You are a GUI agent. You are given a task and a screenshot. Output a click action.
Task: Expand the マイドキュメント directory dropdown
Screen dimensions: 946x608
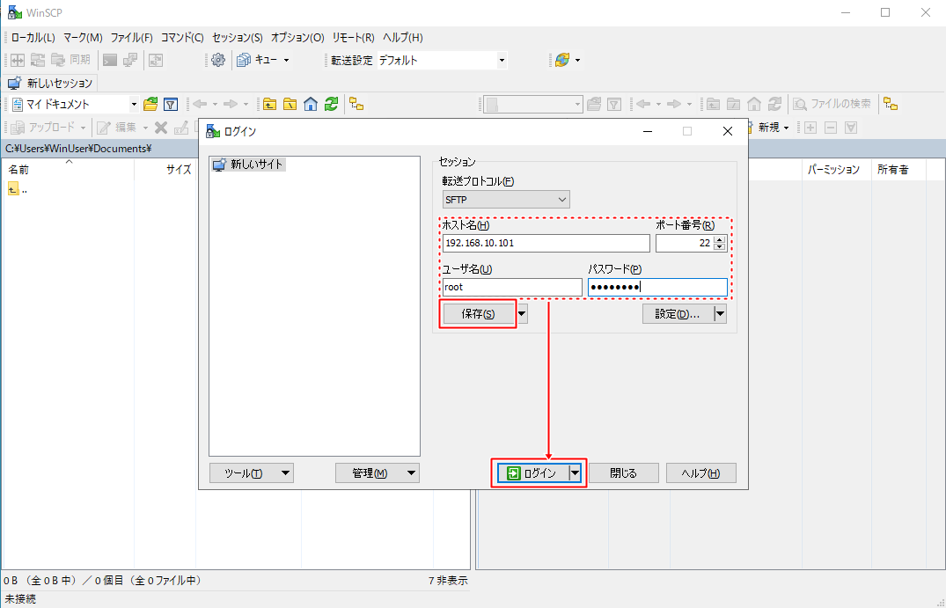[134, 104]
